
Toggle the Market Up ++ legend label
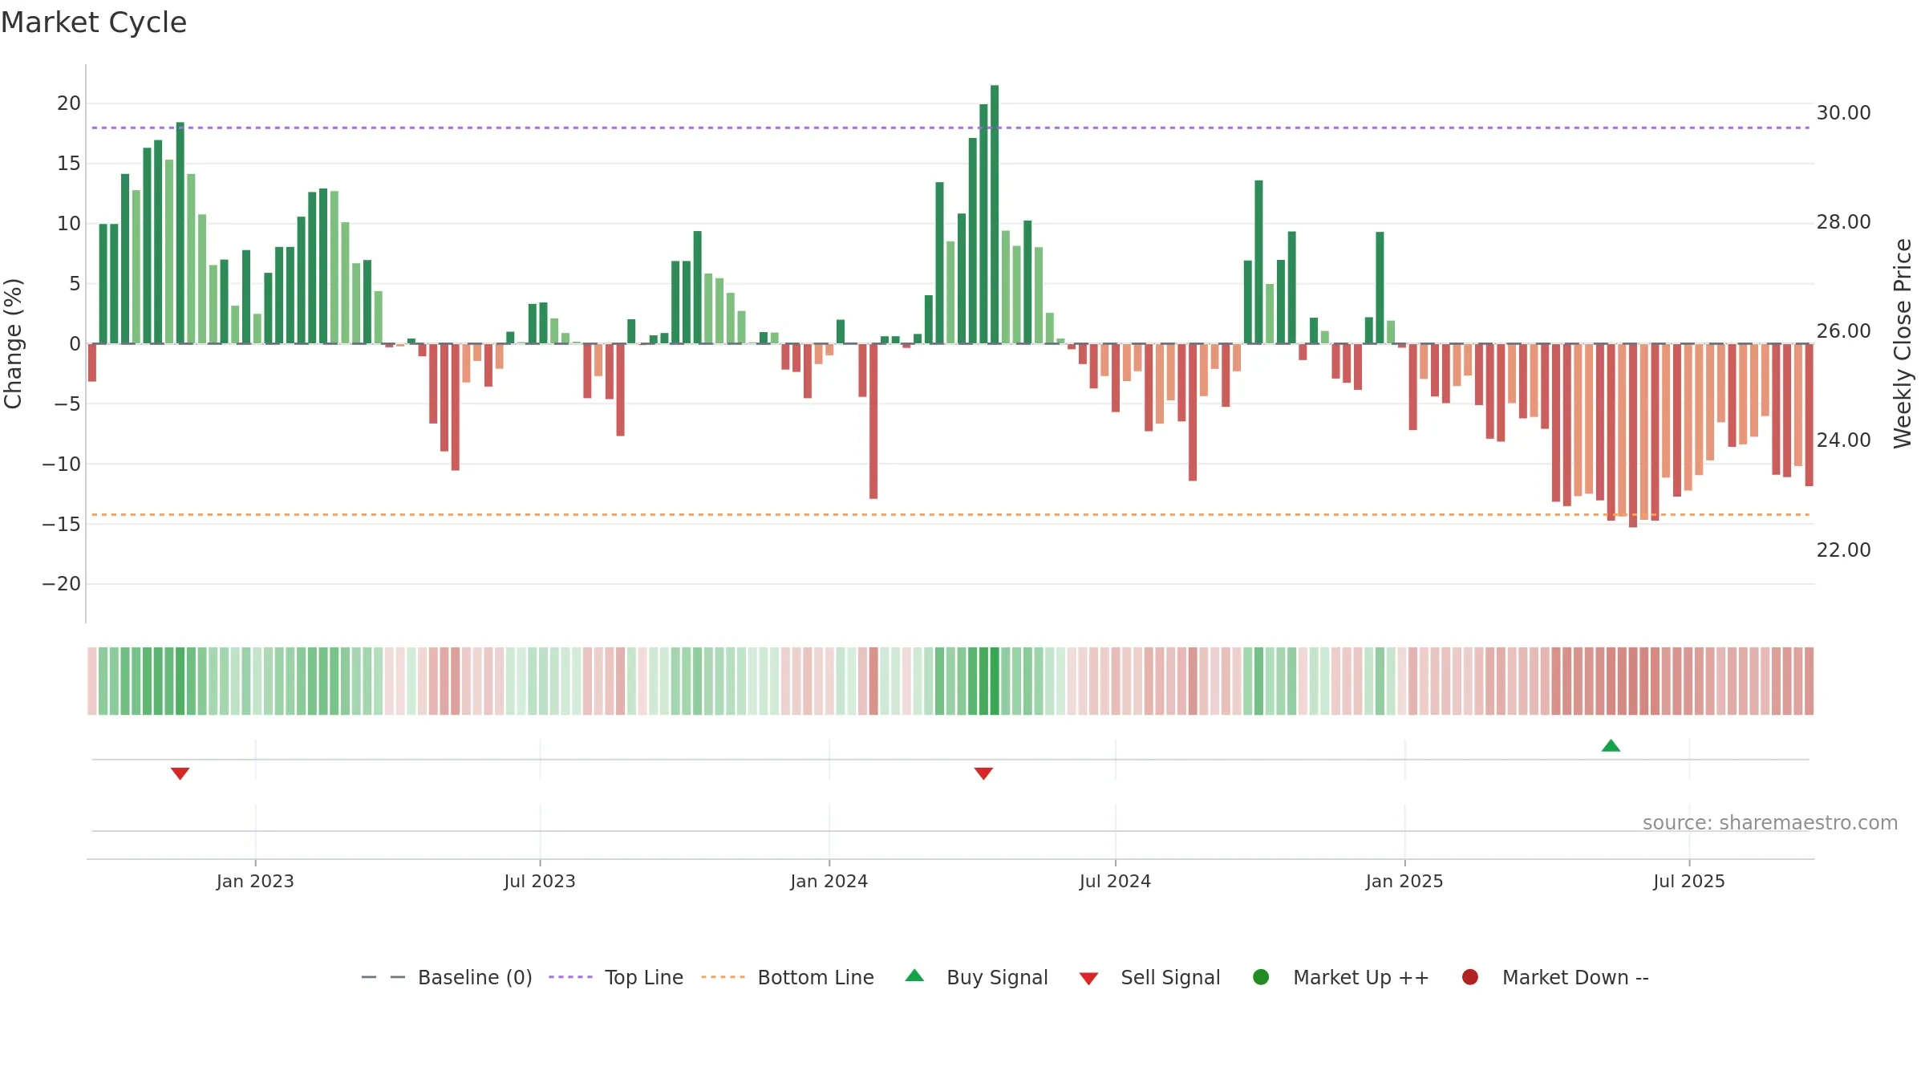point(1361,977)
